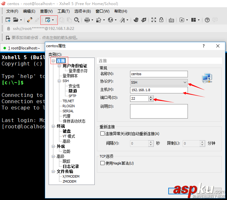Open session folder icon in toolbar

16,20
